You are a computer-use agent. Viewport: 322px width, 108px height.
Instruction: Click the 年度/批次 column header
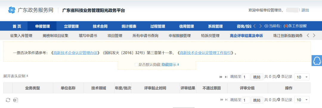[123, 88]
